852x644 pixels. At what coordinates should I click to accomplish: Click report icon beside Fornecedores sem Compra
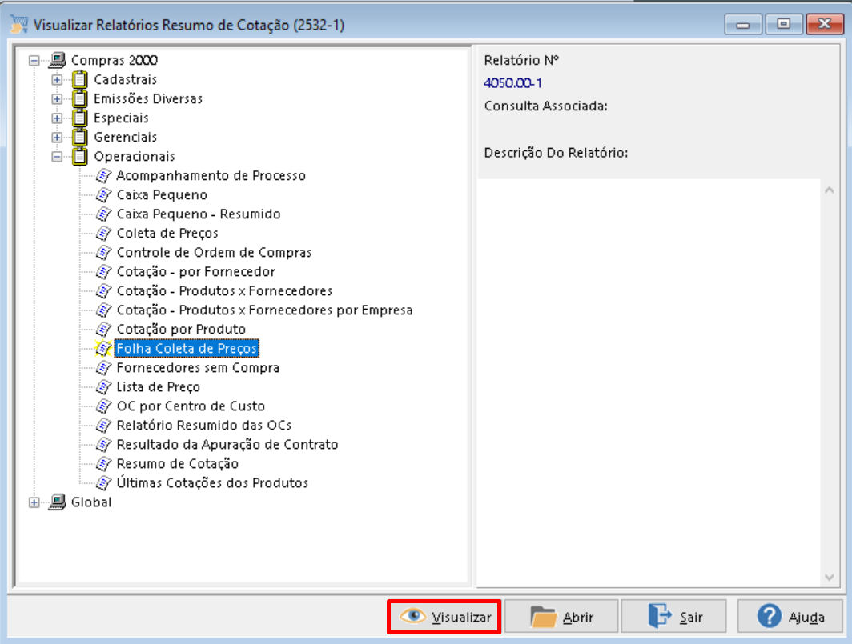coord(103,368)
